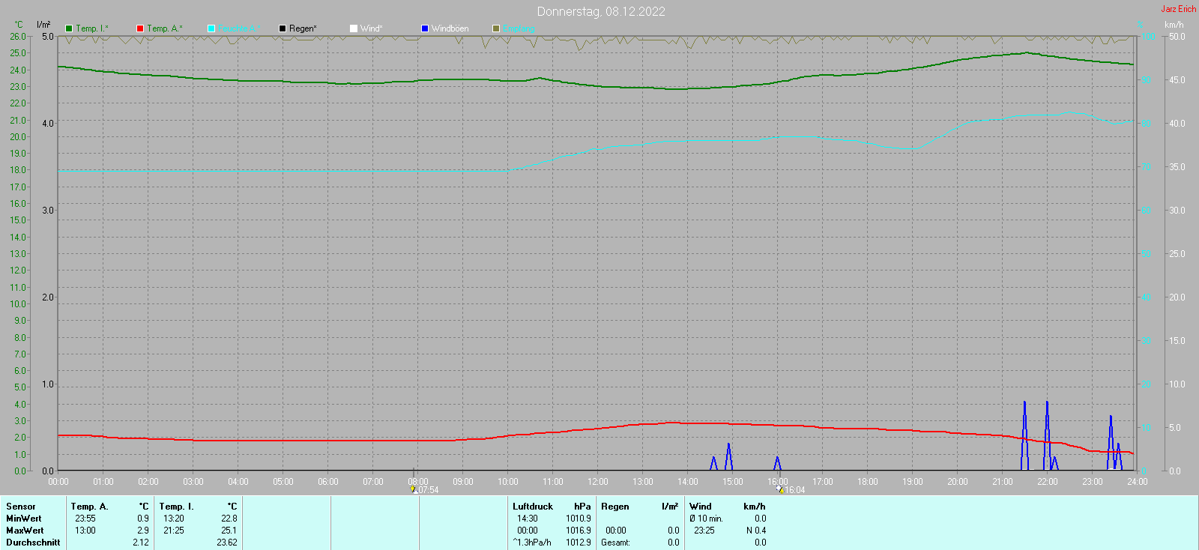This screenshot has height=550, width=1199.
Task: Click the sunset time label '16:04'
Action: (795, 490)
